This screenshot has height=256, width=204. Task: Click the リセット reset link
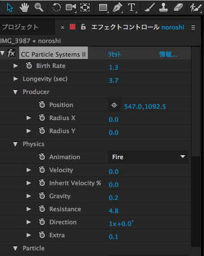coord(114,54)
